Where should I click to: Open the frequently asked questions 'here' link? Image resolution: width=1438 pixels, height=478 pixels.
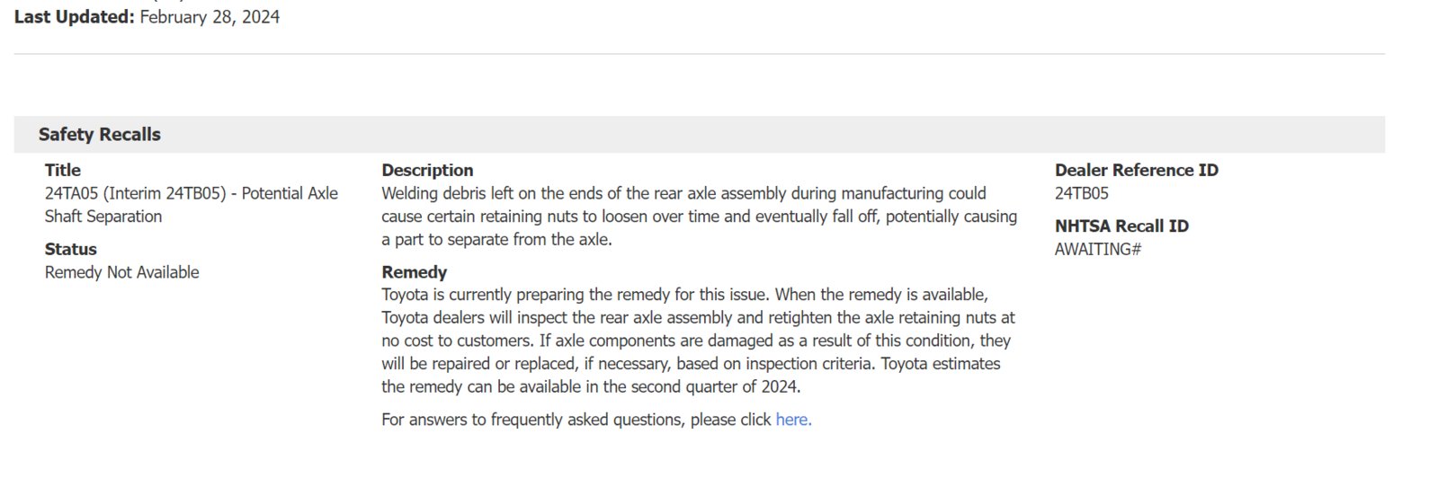pos(793,420)
